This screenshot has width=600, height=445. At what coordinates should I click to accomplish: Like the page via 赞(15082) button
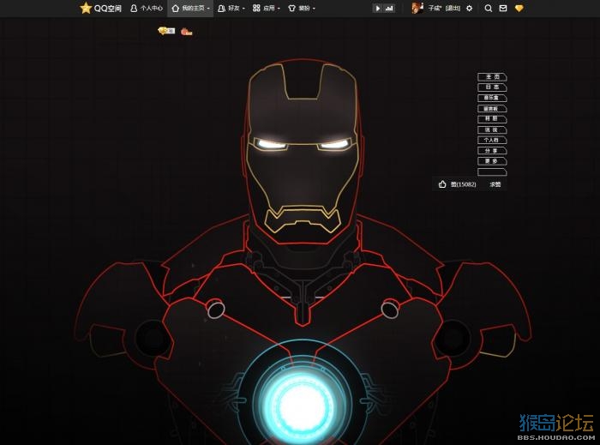point(457,184)
